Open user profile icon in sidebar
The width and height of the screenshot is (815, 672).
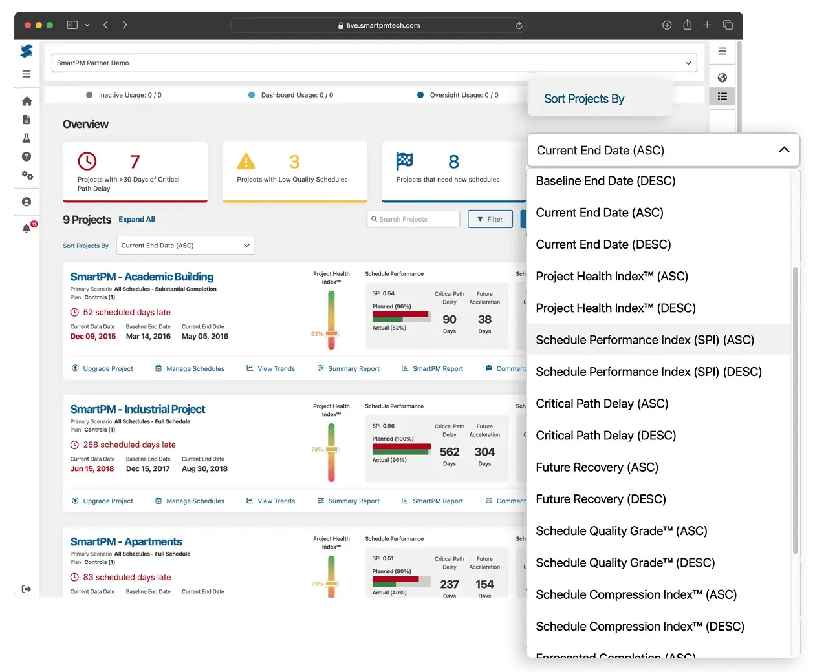pyautogui.click(x=27, y=202)
